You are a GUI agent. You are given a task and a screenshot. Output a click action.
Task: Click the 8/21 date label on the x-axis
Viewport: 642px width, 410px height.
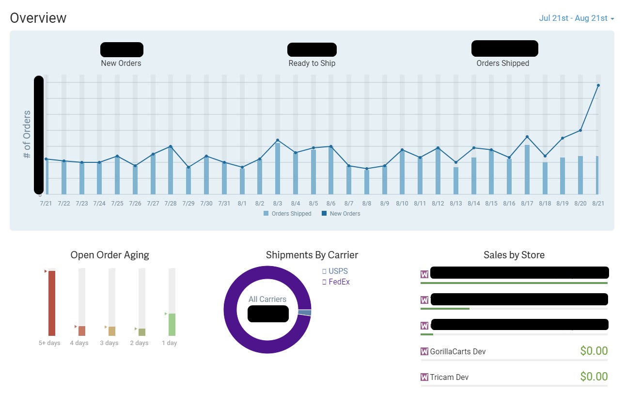(598, 204)
